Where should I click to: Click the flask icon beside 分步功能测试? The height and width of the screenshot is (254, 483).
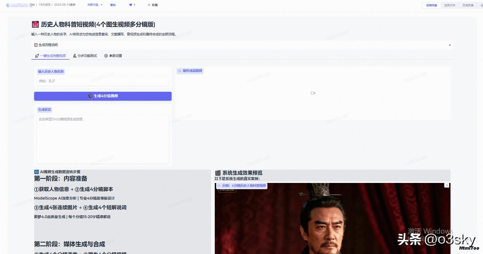[74, 56]
